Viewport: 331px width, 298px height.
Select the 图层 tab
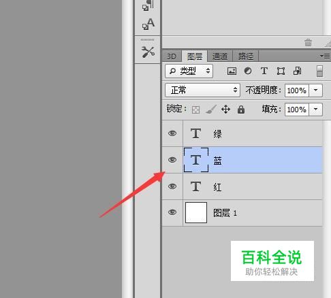[x=195, y=56]
